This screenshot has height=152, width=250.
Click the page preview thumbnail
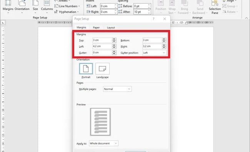(x=100, y=122)
